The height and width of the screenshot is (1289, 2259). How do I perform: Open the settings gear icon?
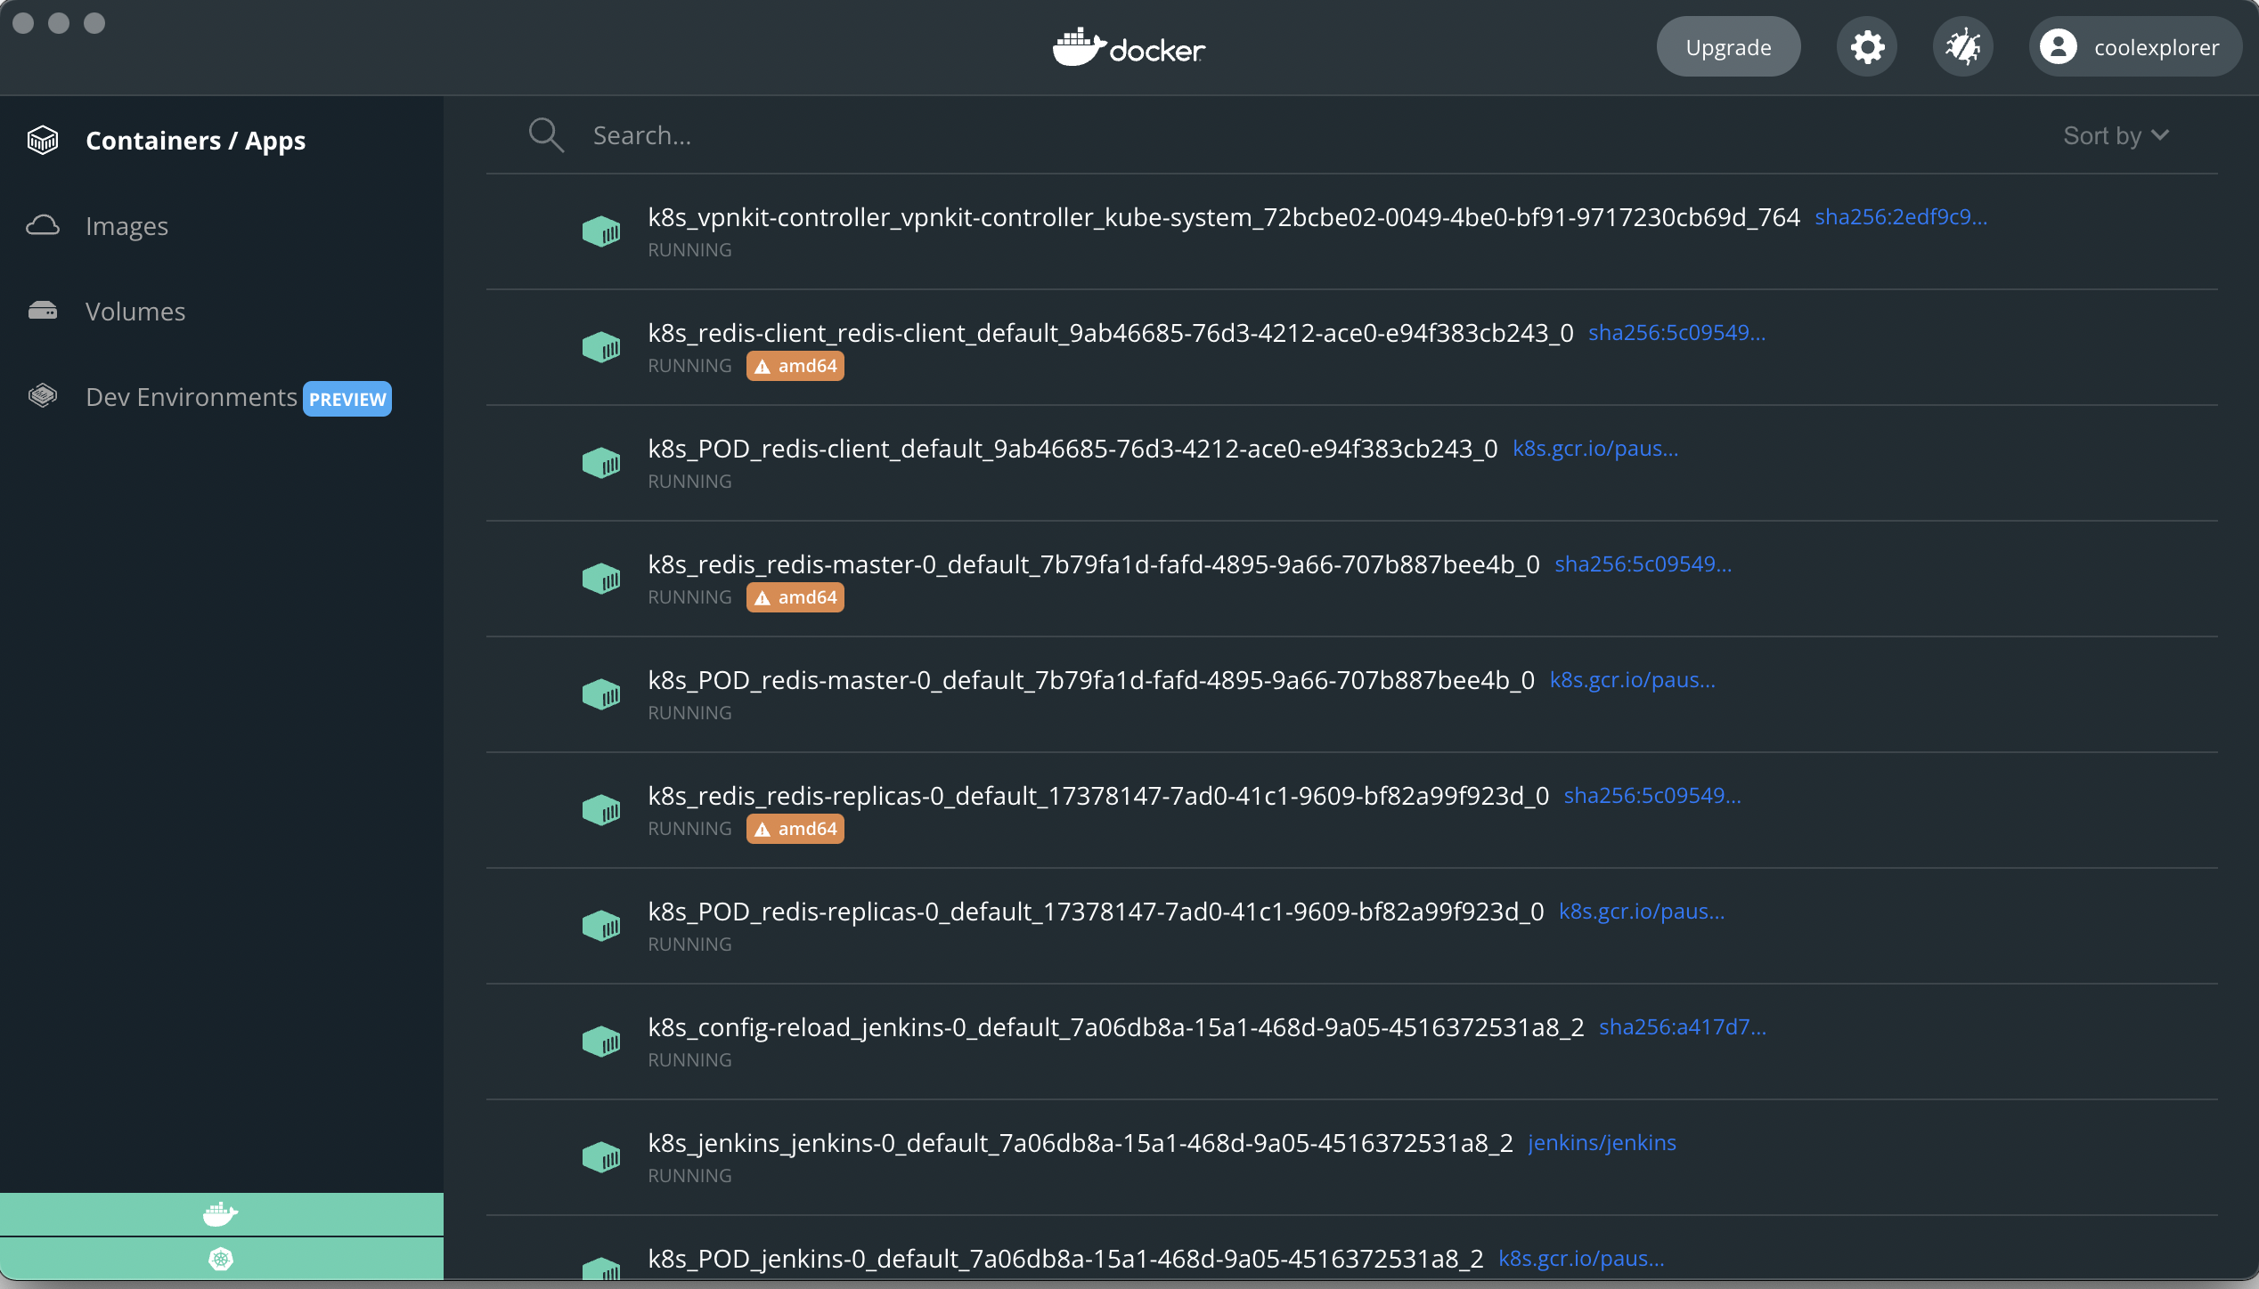[1867, 47]
